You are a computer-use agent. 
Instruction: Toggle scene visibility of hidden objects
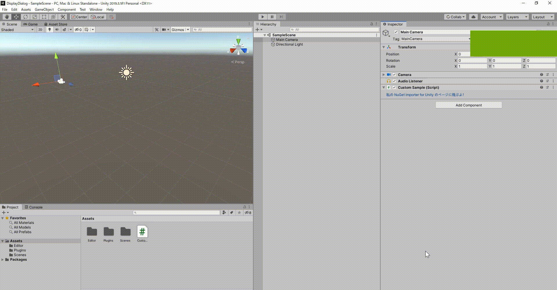coord(78,30)
